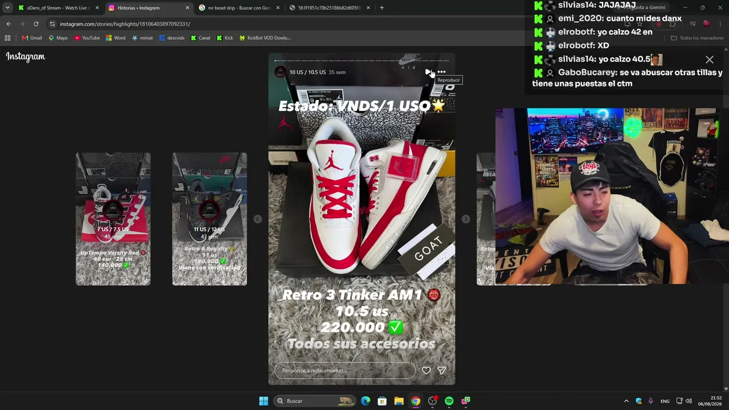
Task: Open the Canal bookmark
Action: tap(200, 38)
